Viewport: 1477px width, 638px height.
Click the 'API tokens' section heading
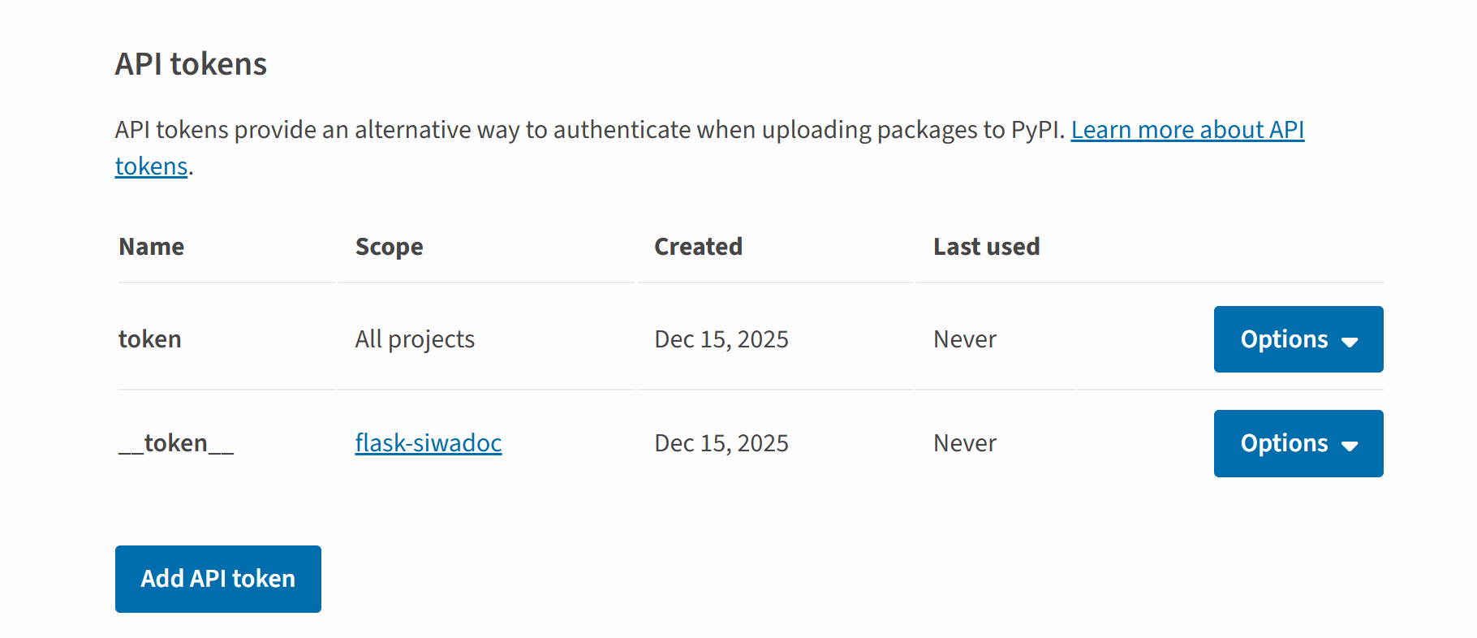[191, 64]
